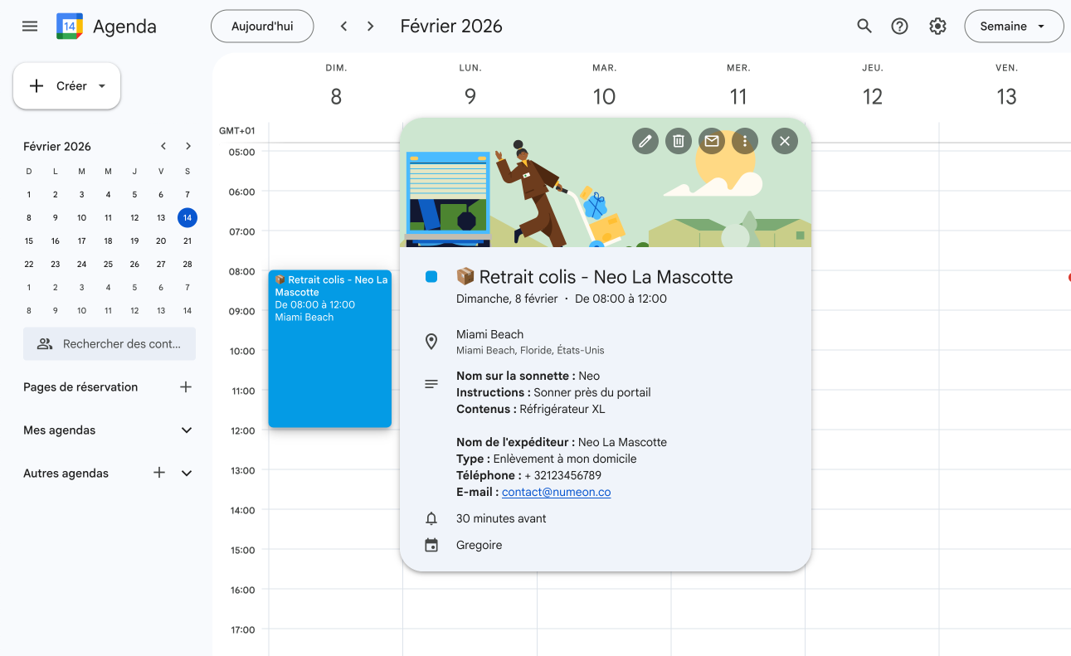Select Wednesday 11 column header
Image resolution: width=1071 pixels, height=656 pixels.
[738, 88]
